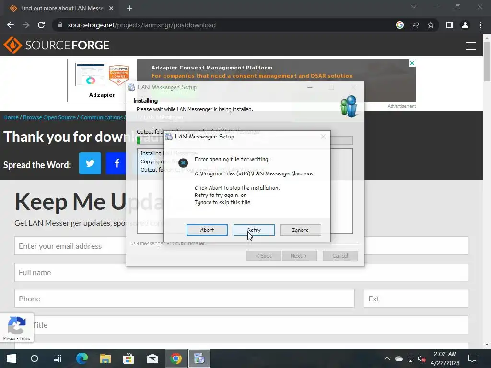The height and width of the screenshot is (368, 491).
Task: Bookmark this page with star icon
Action: coord(431,25)
